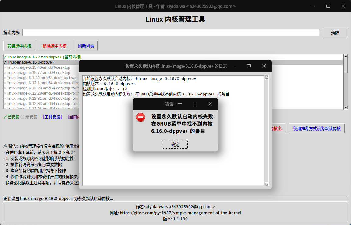Close the log window for linux-image-6.16.0-dppve+
Screen dimensions: 351x225
click(264, 66)
